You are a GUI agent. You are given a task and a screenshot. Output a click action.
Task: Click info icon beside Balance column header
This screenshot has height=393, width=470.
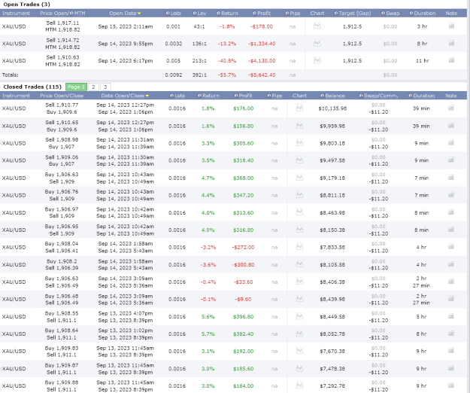(x=323, y=96)
